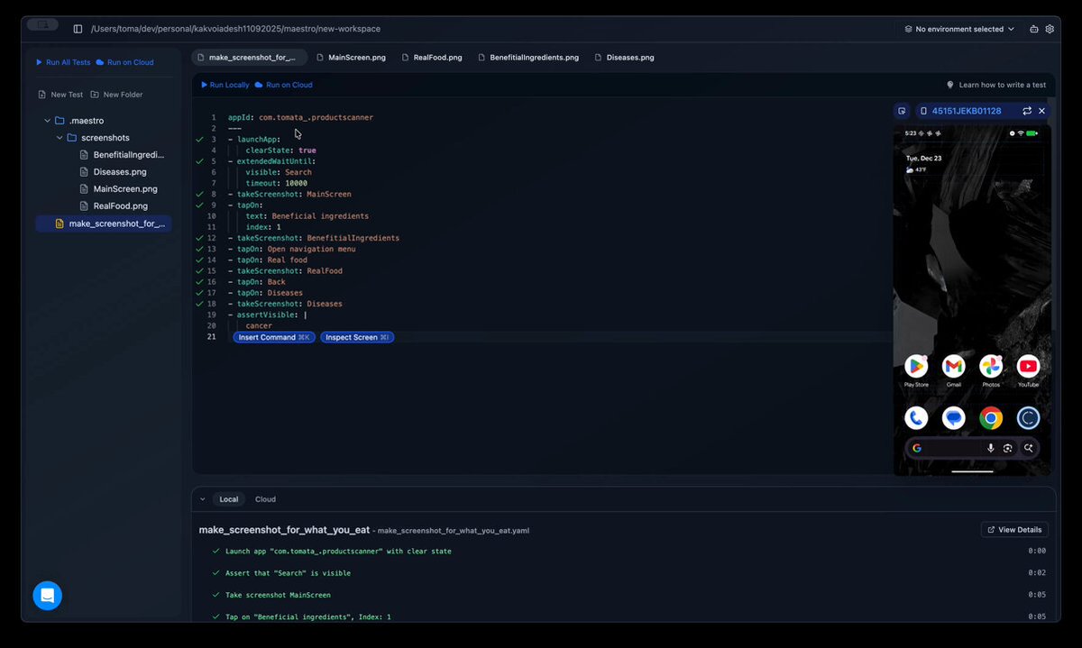The image size is (1082, 648).
Task: Switch to the Diseases.png tab
Action: [624, 58]
